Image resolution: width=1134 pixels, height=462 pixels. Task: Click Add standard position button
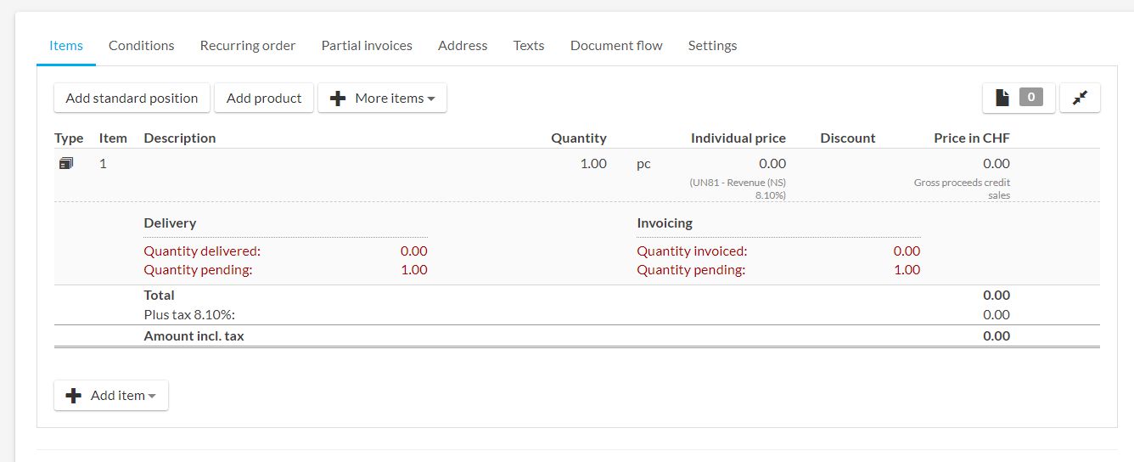[132, 98]
